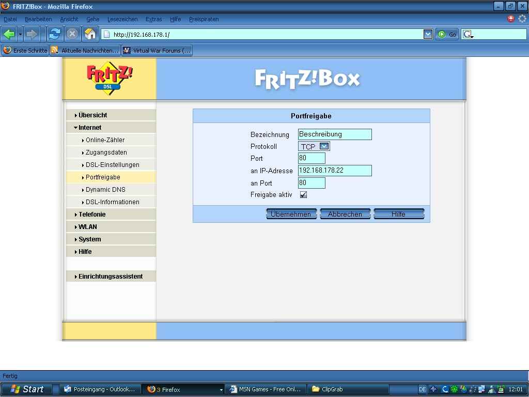Click the Hilfe button in the form
Viewport: 529px width, 397px height.
click(x=399, y=214)
